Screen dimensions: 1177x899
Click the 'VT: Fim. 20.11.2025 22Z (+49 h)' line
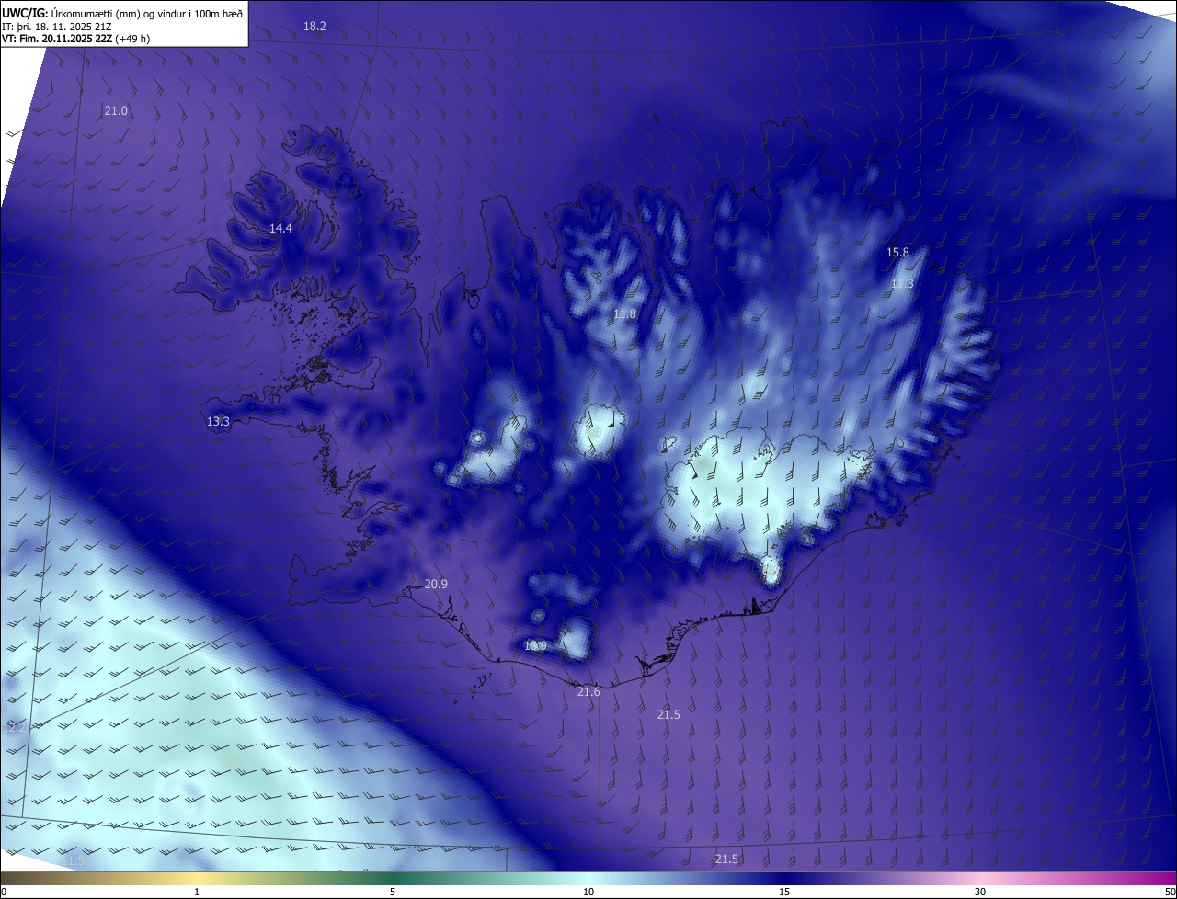click(76, 39)
